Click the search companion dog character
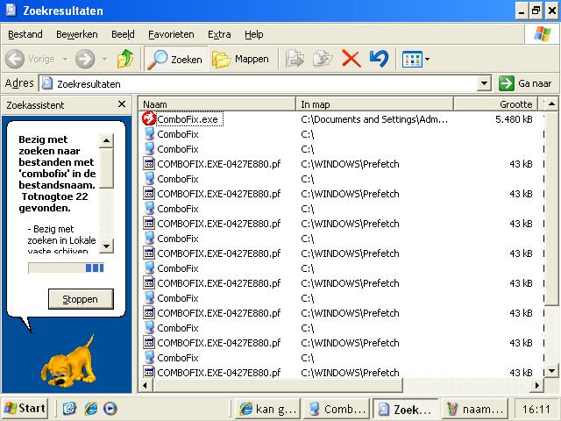The image size is (561, 421). pos(69,360)
